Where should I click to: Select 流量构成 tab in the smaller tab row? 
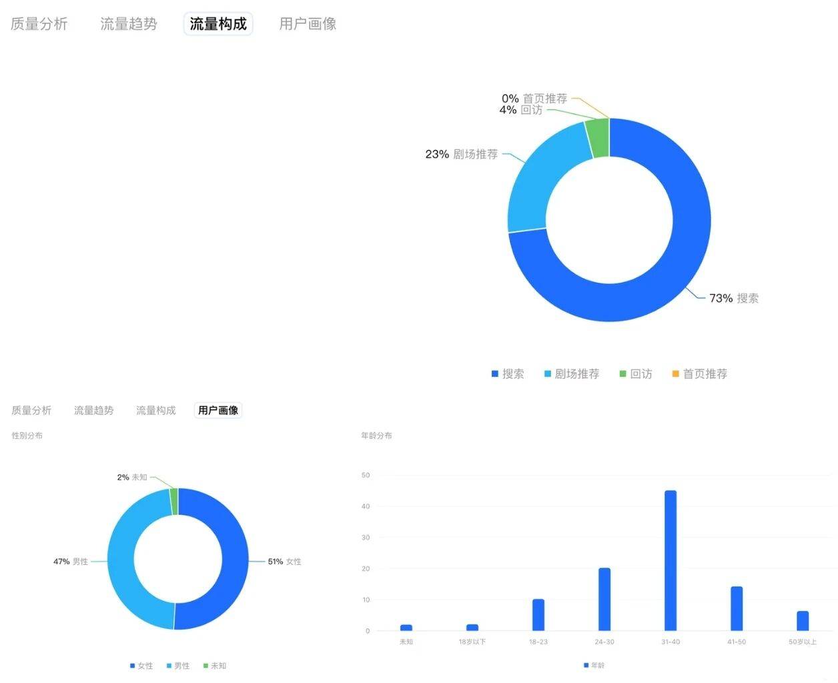(156, 410)
